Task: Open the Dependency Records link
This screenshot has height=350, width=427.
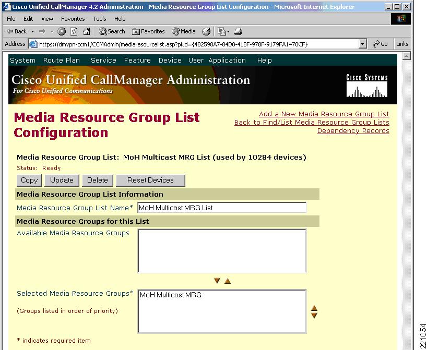Action: tap(353, 131)
